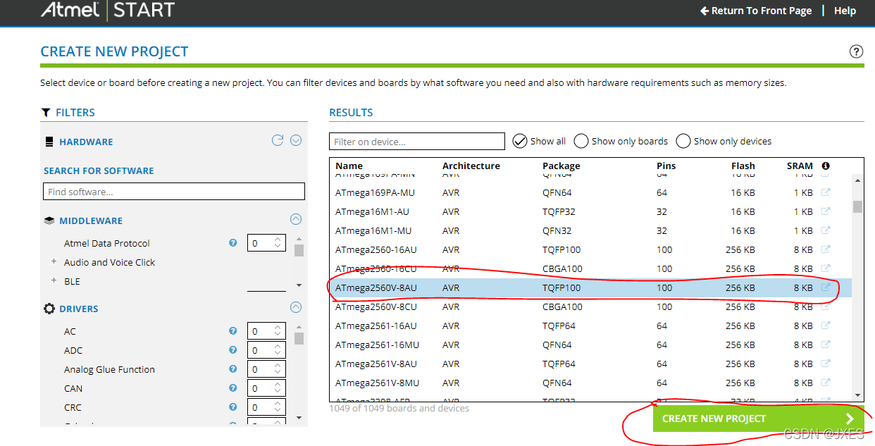Open external link icon for ATmega16M1-AU
The width and height of the screenshot is (875, 446).
click(826, 211)
